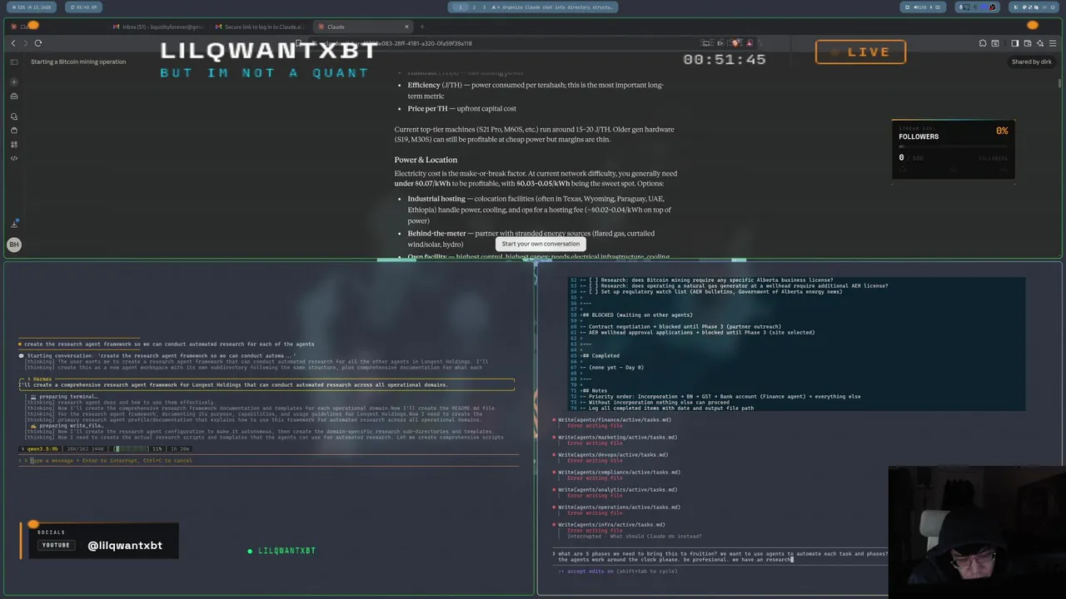This screenshot has height=599, width=1066.
Task: Click the download icon with blue dot
Action: (x=14, y=224)
